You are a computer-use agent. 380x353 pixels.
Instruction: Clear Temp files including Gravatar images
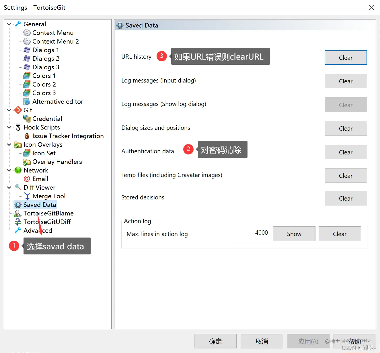[346, 176]
